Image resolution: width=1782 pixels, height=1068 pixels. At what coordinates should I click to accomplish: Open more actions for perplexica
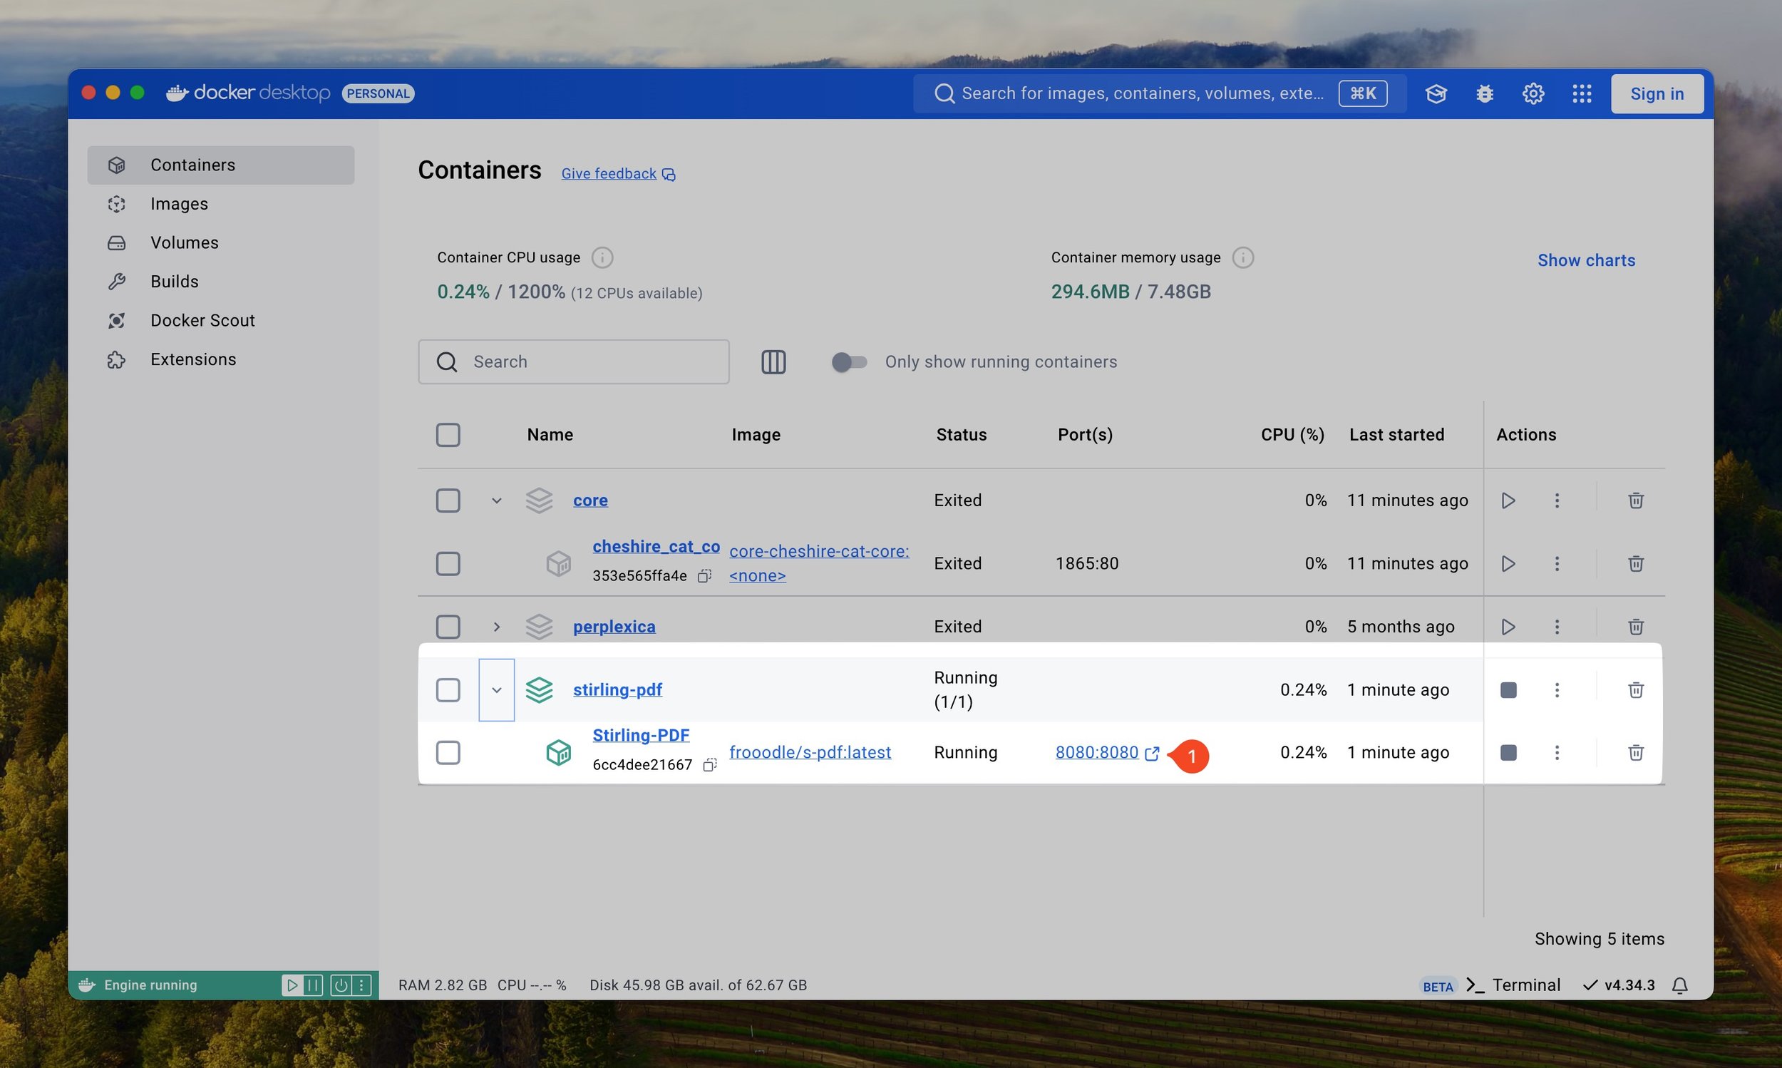click(1557, 627)
